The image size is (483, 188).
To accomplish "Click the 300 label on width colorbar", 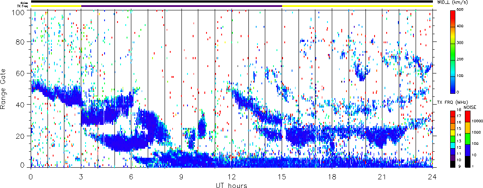I will 460,43.
